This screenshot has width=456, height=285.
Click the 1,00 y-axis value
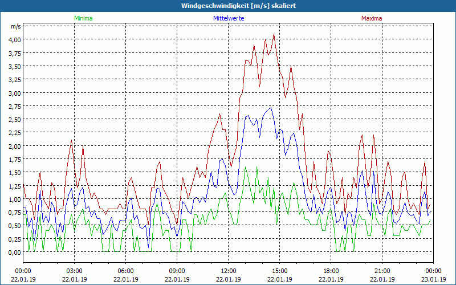15,199
